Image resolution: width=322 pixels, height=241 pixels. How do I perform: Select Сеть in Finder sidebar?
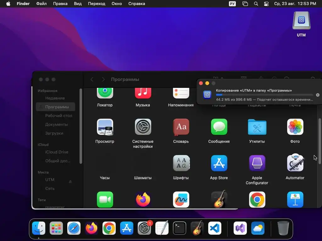click(55, 189)
